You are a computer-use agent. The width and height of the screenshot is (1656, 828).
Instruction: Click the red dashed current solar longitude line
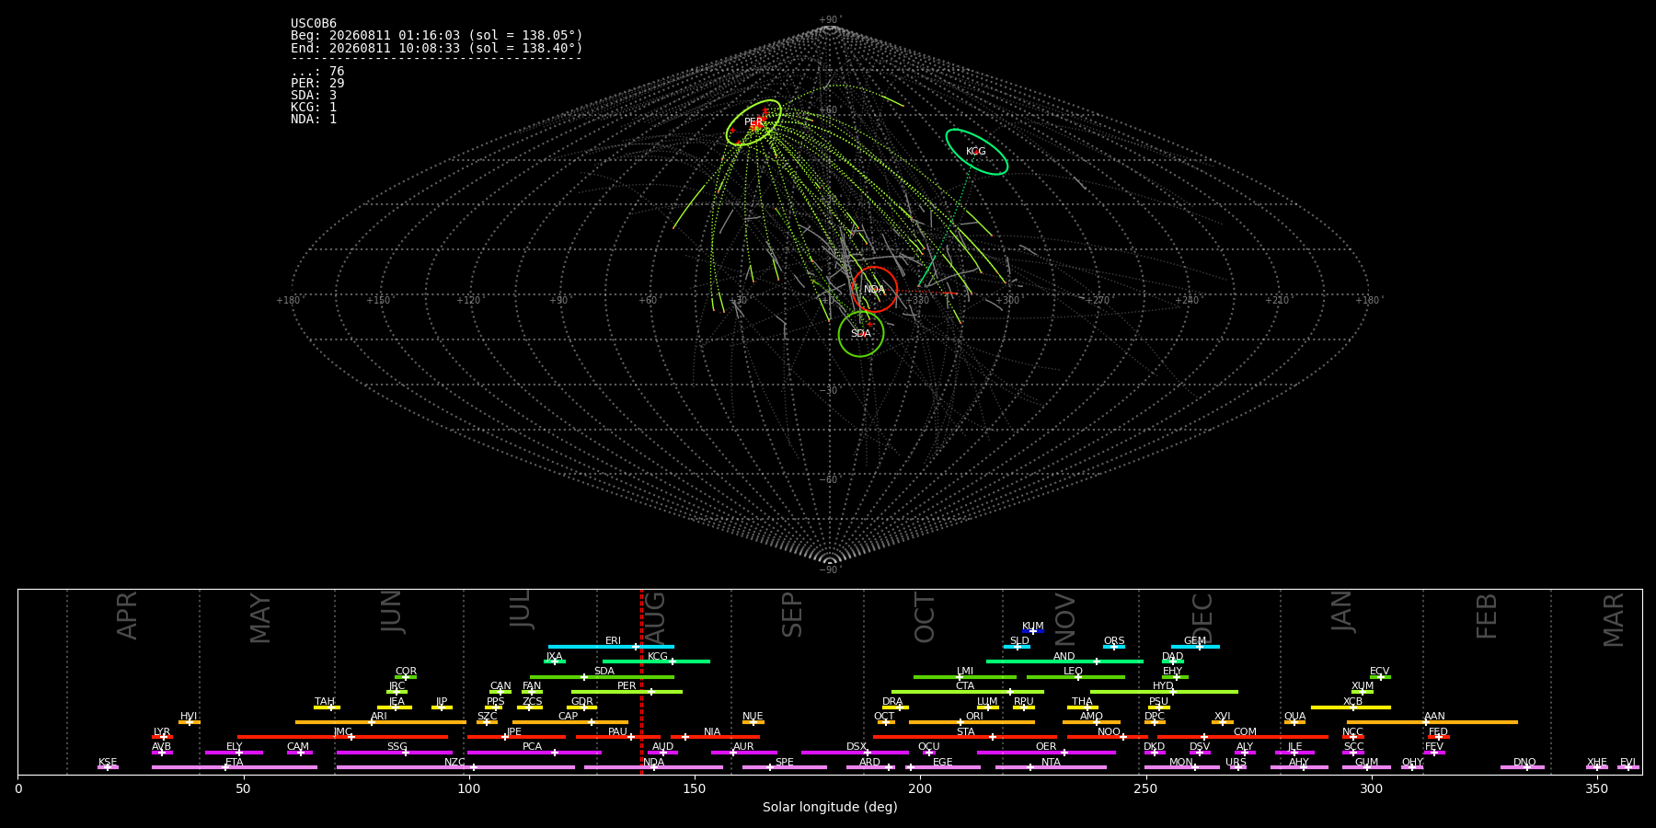[641, 682]
